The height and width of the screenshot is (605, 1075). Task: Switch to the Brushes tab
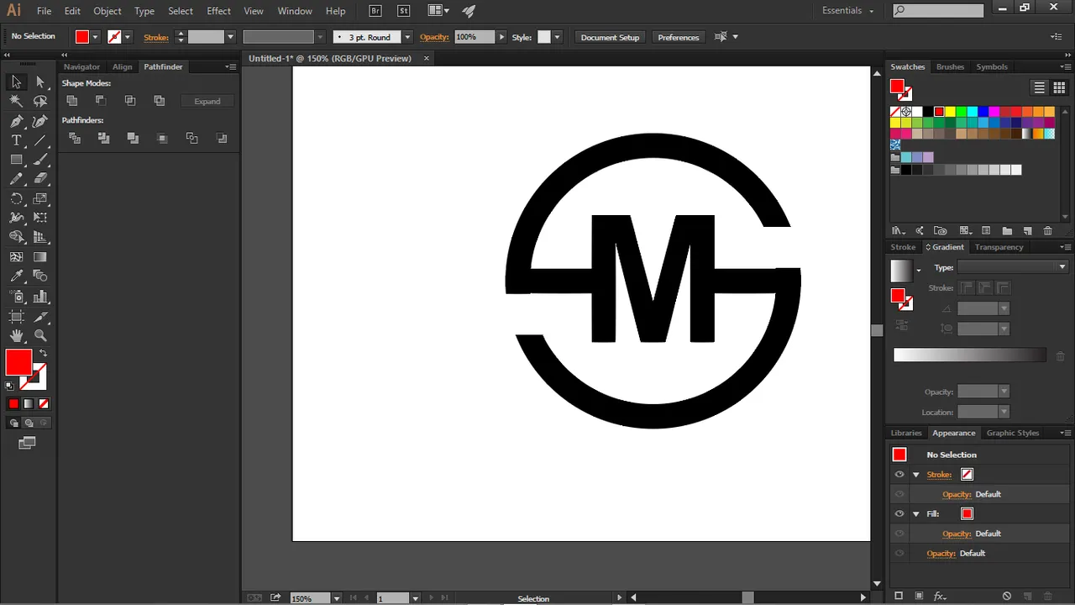point(950,66)
